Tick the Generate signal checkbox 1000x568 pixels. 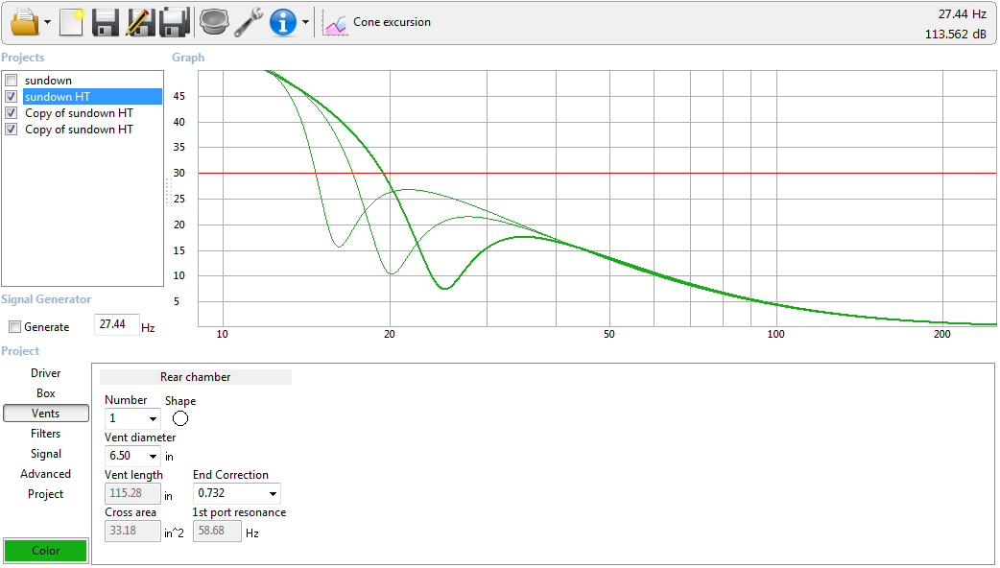(x=14, y=327)
